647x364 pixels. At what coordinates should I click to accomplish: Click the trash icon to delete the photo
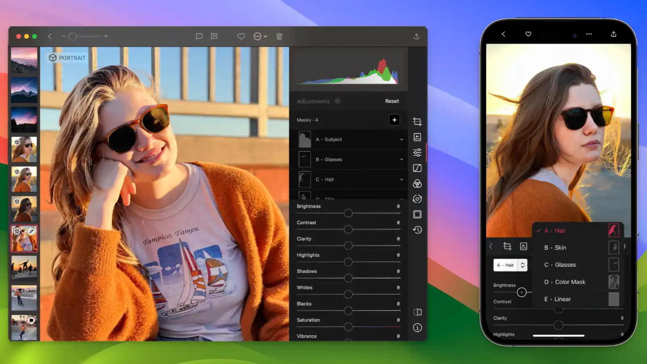(279, 36)
